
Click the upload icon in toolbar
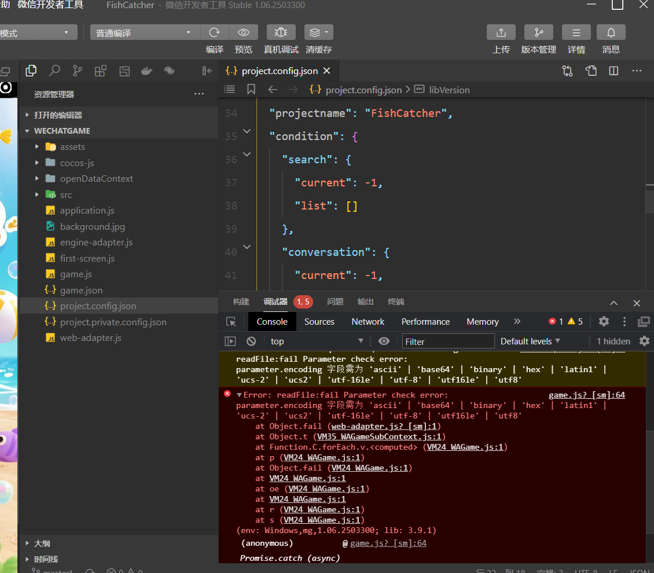click(x=501, y=32)
